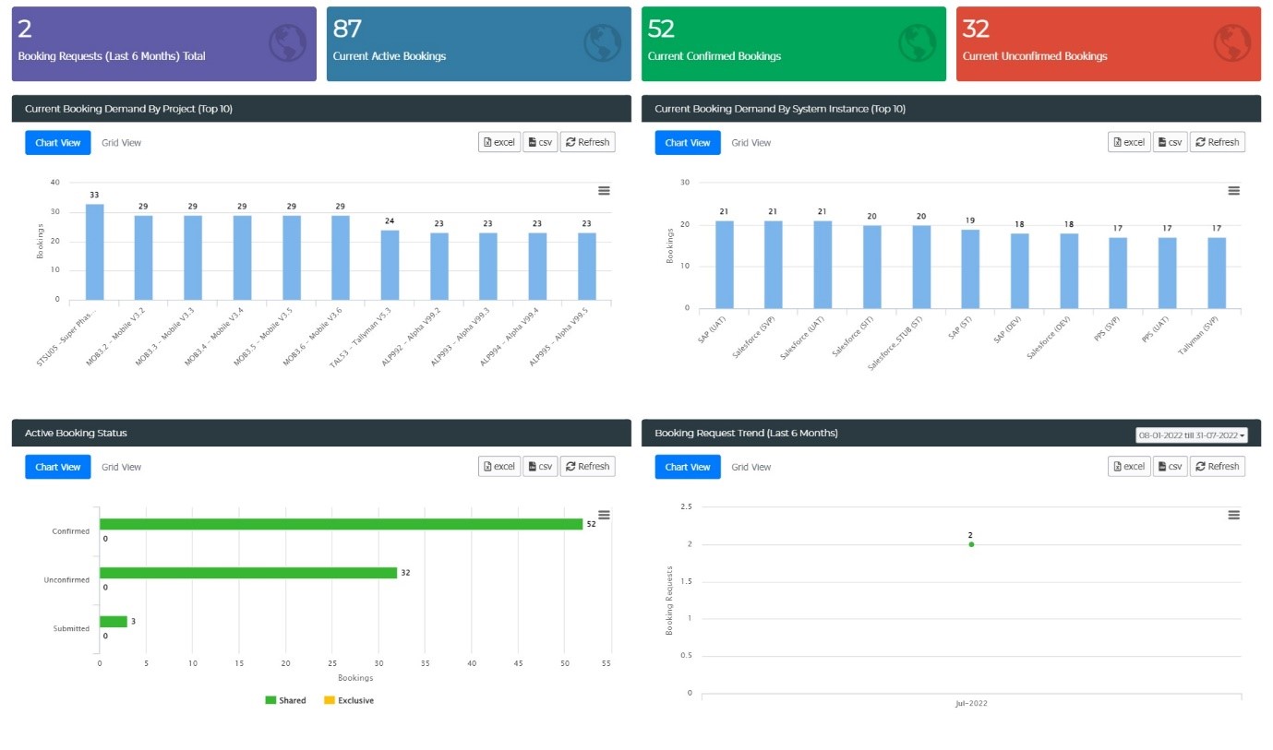Open the Current Unconfirmed Bookings card

[x=1109, y=44]
